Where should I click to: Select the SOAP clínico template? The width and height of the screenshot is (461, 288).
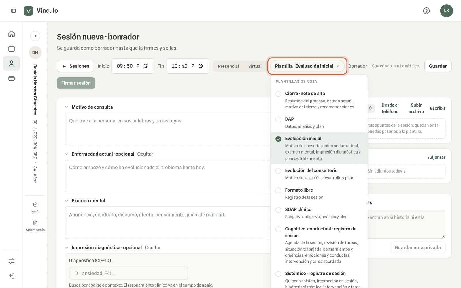point(319,213)
